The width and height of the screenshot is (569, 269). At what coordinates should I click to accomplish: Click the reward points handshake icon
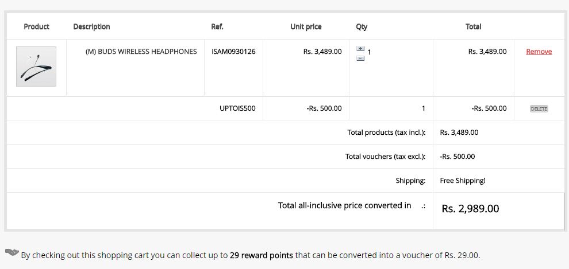pyautogui.click(x=12, y=252)
